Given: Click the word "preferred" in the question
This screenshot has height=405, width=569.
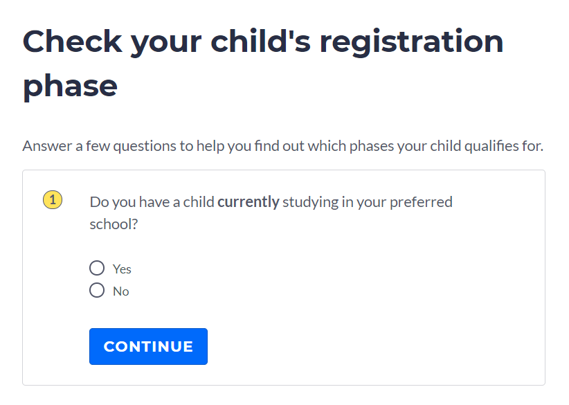Looking at the screenshot, I should (x=420, y=202).
